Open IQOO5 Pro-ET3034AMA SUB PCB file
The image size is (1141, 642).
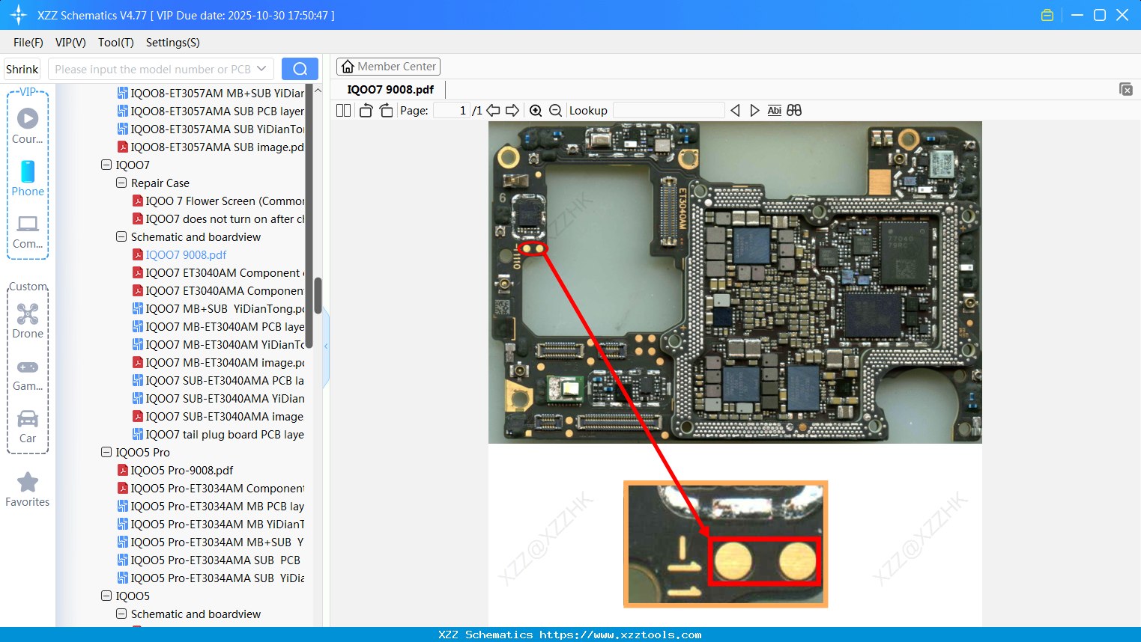209,560
